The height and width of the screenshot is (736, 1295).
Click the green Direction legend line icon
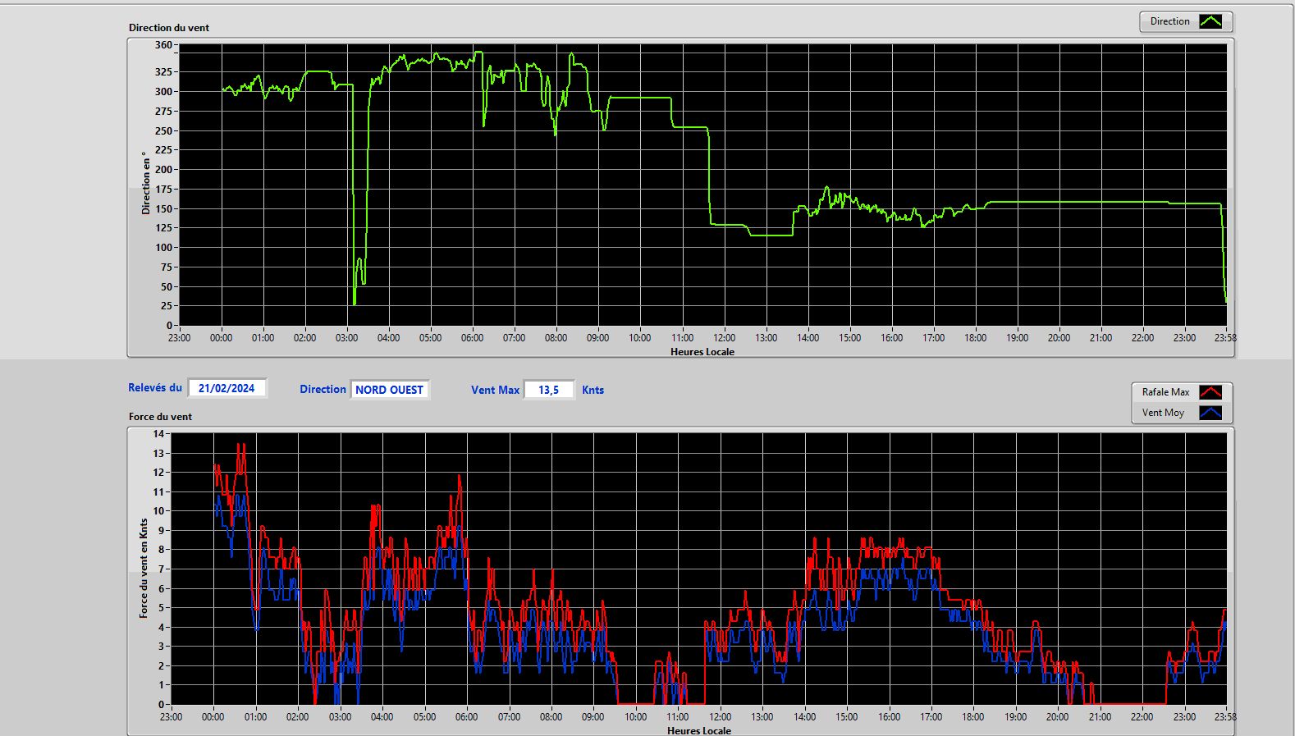[1210, 21]
